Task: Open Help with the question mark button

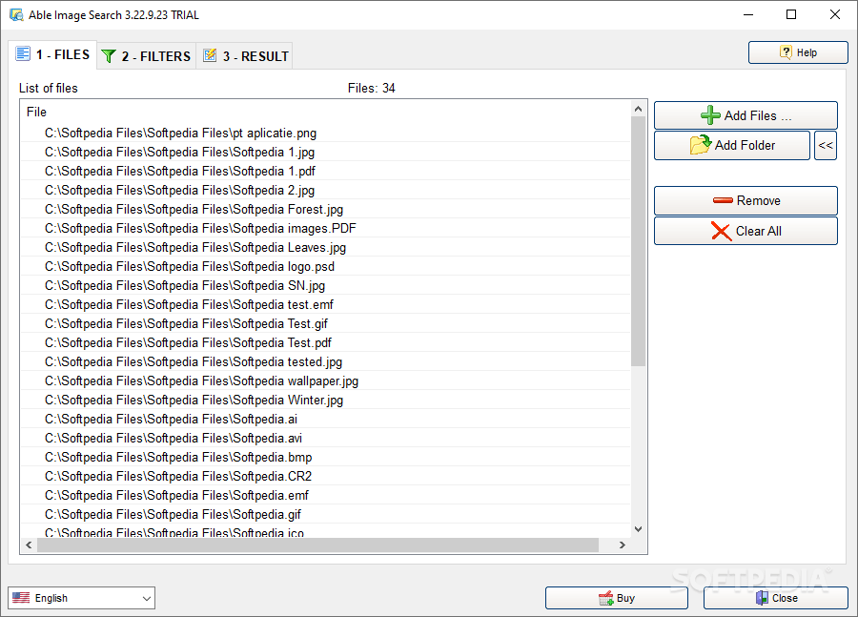Action: [x=798, y=52]
